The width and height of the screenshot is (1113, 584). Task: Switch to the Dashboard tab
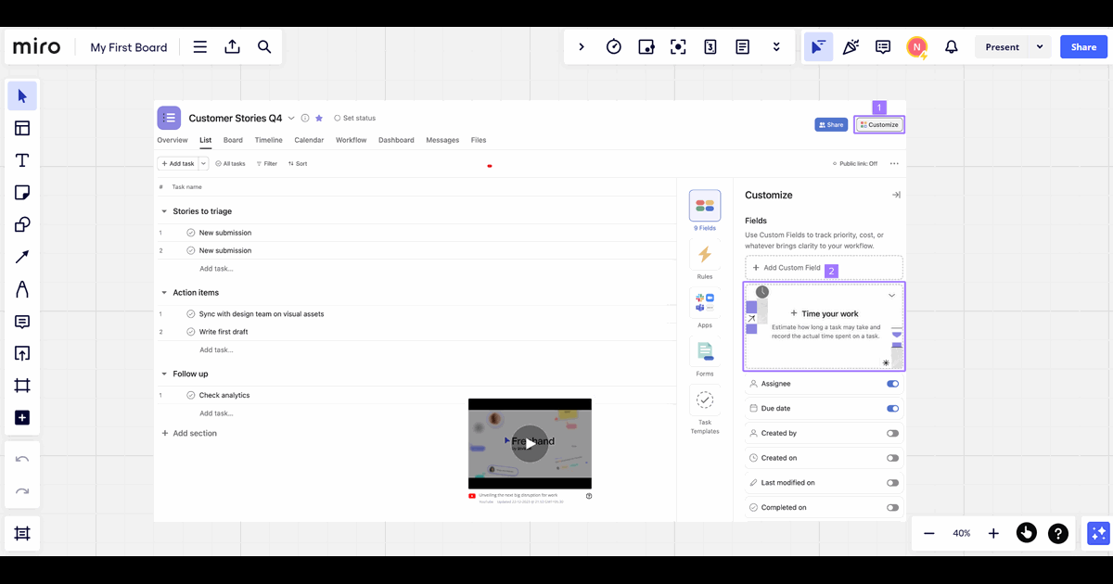pos(396,140)
